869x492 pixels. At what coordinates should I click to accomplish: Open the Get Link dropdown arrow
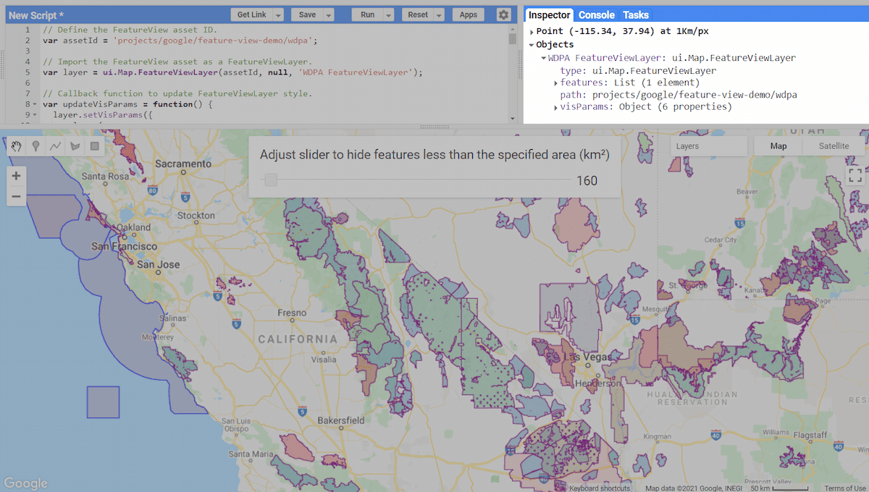tap(279, 15)
